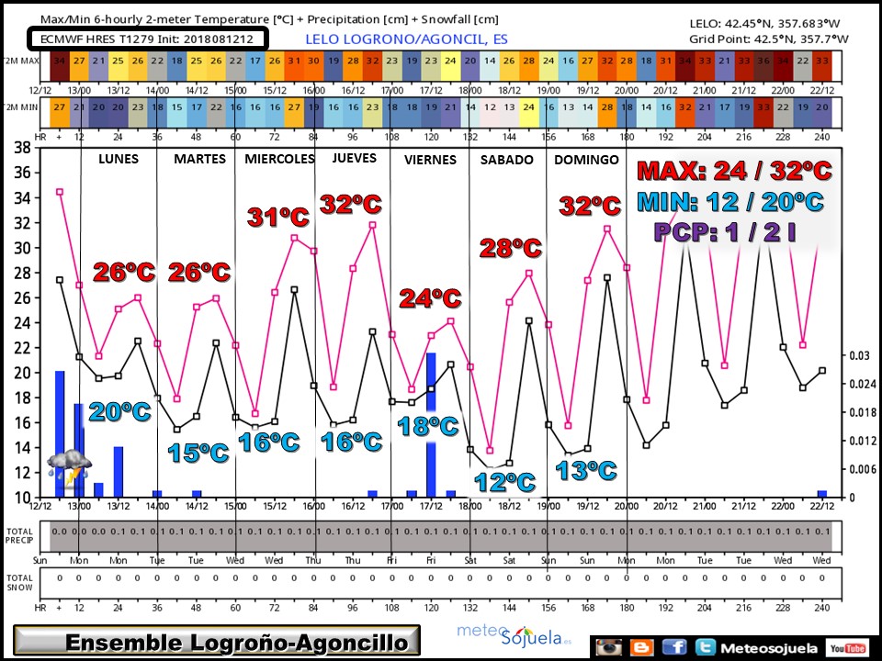Image resolution: width=882 pixels, height=661 pixels.
Task: Click the ECMWF HRES T1279 Init label
Action: tap(147, 39)
